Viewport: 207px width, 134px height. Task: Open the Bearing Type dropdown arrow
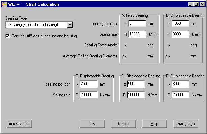[x=70, y=25]
